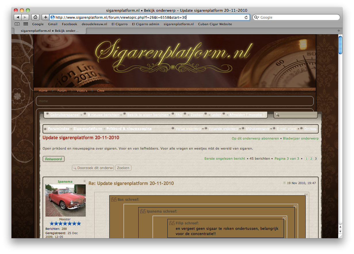354x254 pixels.
Task: Click the small arrow icon next to Ipanema's username
Action: click(x=85, y=181)
